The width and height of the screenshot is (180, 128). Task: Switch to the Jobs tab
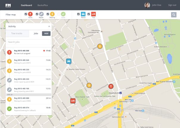[x=36, y=33]
